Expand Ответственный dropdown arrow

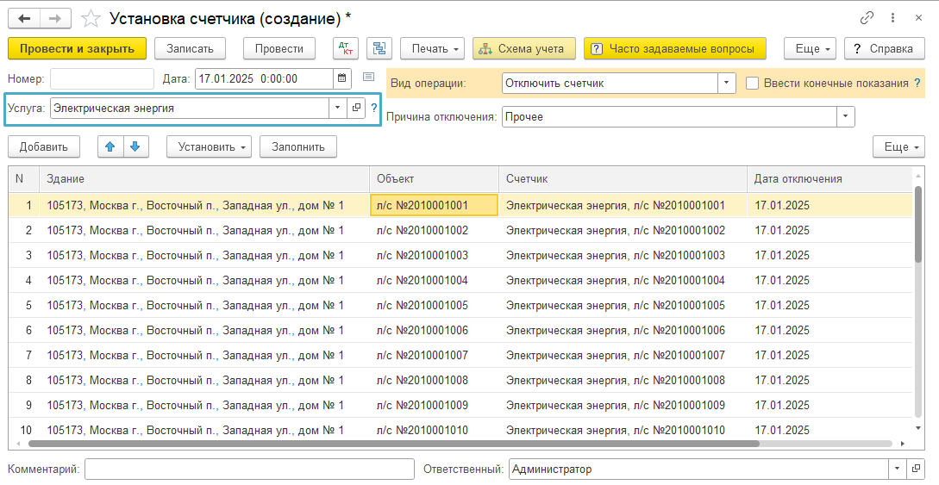pyautogui.click(x=897, y=469)
